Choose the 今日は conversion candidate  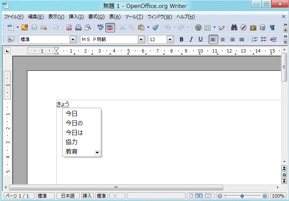click(x=81, y=132)
